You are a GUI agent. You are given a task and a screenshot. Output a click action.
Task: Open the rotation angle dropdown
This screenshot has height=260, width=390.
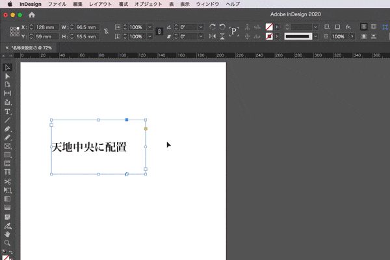[x=201, y=27]
